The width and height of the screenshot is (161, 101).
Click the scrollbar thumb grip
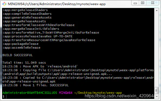[x=156, y=91]
